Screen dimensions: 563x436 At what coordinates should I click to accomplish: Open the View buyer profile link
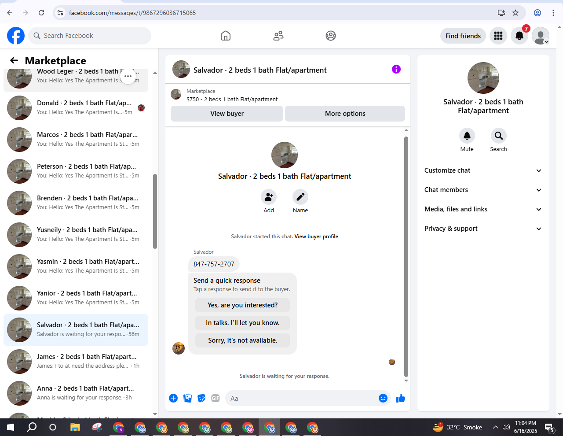coord(316,236)
